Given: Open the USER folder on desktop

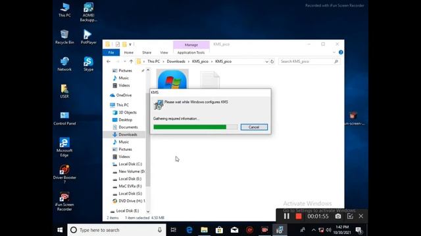Looking at the screenshot, I should click(64, 91).
